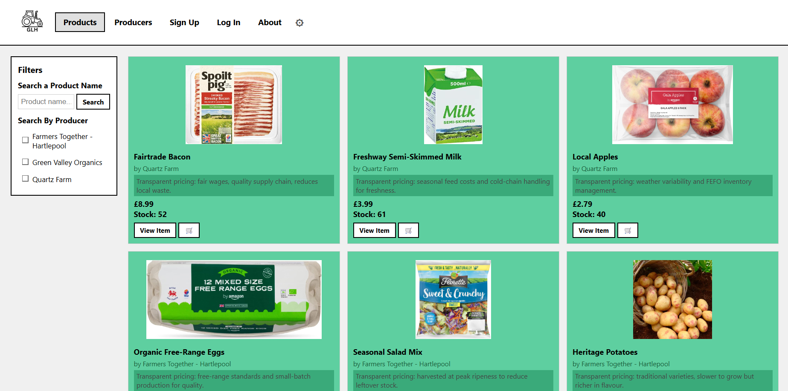This screenshot has width=788, height=391.
Task: Go to the Producers page
Action: (133, 22)
